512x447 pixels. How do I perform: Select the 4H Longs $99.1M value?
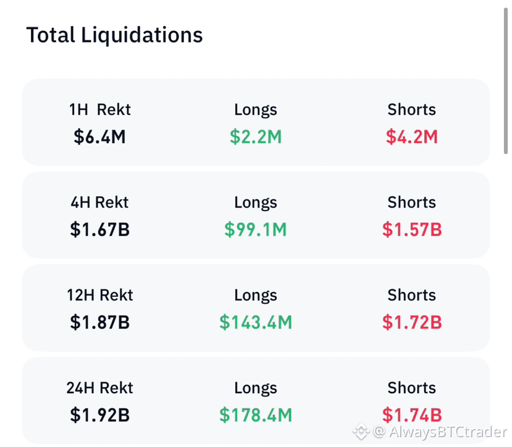point(256,229)
